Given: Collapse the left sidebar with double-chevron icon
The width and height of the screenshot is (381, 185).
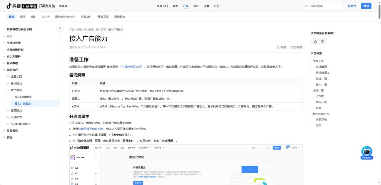Looking at the screenshot, I should click(60, 28).
